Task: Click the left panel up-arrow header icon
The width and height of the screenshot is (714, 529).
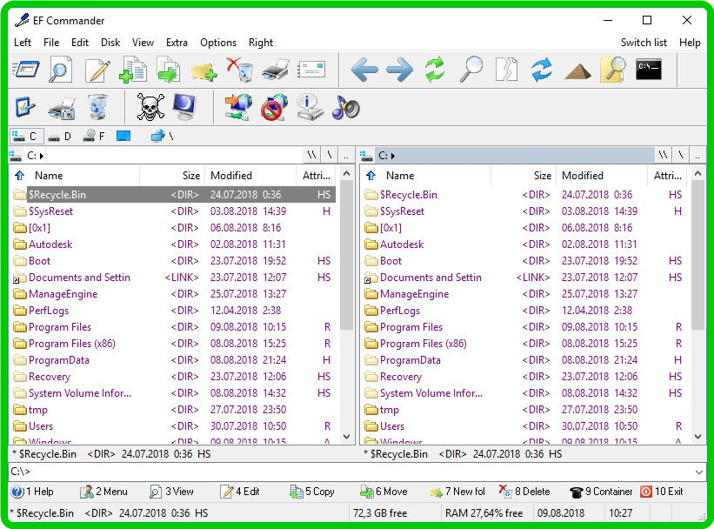Action: click(20, 176)
